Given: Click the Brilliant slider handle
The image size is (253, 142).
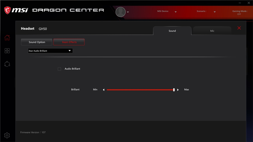Looking at the screenshot, I should tap(174, 90).
